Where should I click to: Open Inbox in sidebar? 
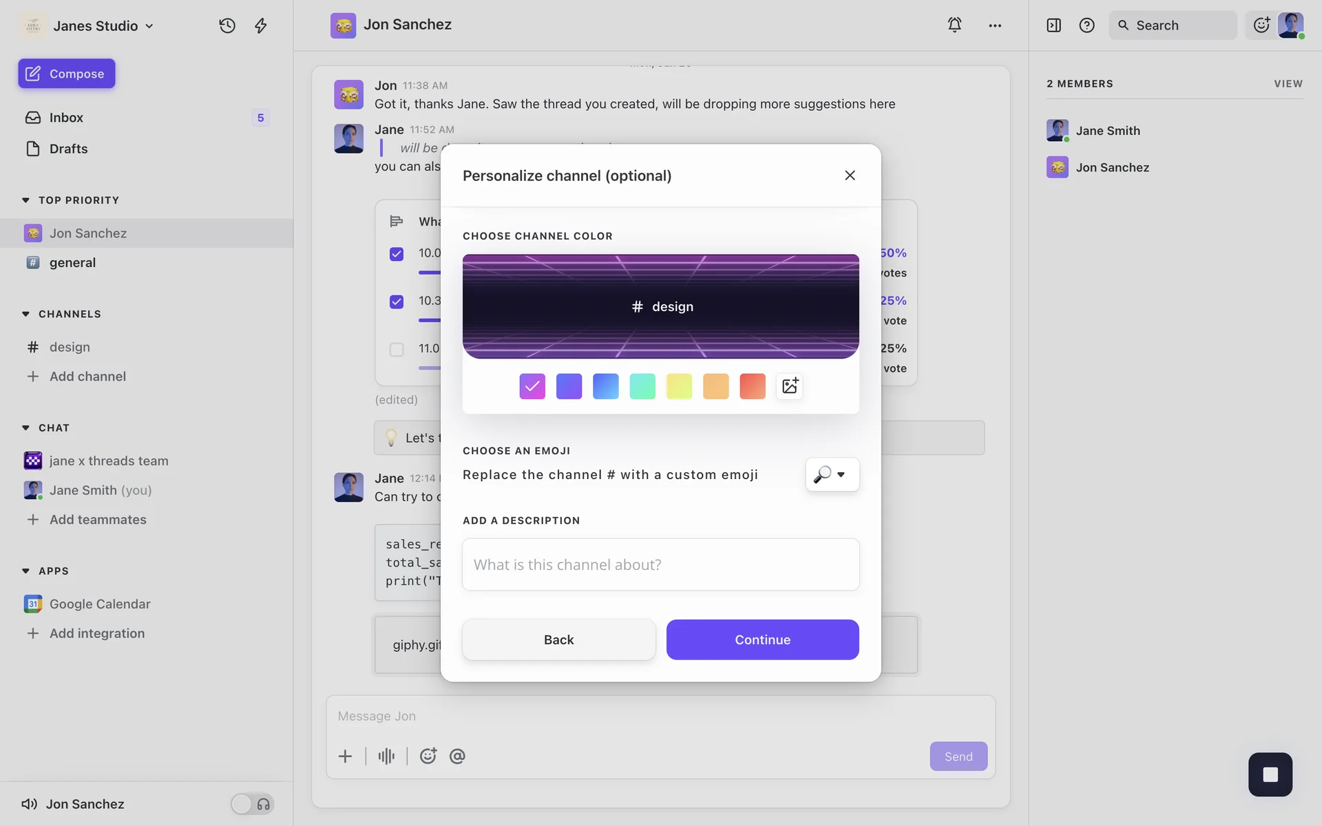point(66,118)
